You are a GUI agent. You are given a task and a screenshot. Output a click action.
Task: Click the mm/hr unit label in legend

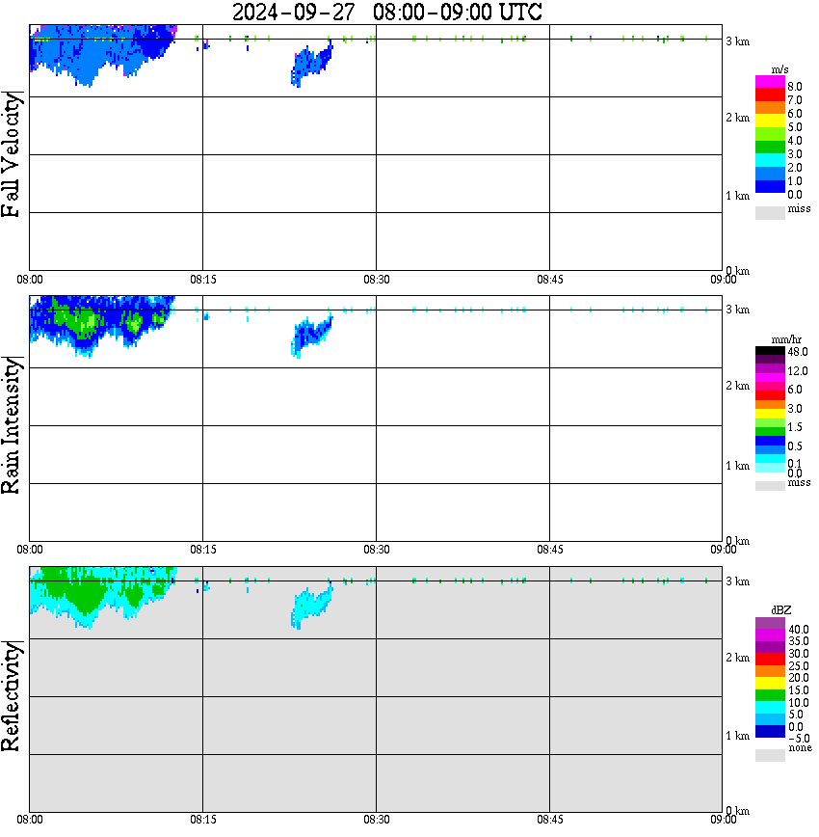(786, 339)
